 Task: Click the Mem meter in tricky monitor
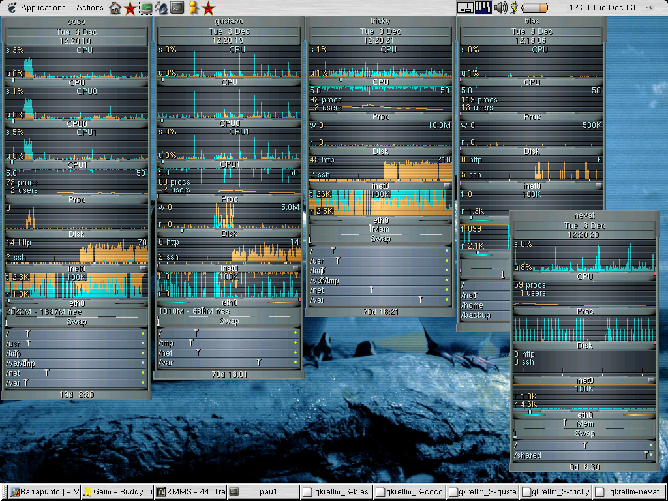(380, 229)
